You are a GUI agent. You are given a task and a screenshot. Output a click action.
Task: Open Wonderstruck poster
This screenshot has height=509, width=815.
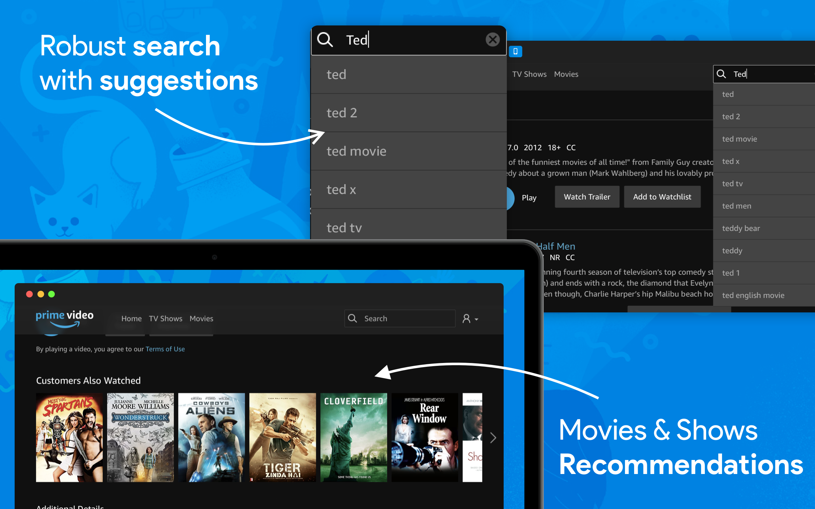(x=140, y=437)
